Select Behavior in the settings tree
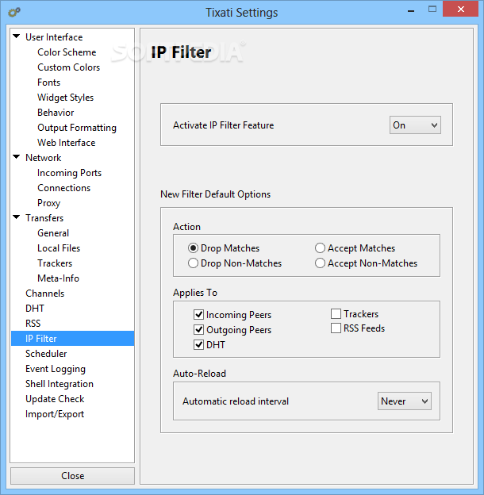Screen dimensions: 484x495 pyautogui.click(x=56, y=113)
